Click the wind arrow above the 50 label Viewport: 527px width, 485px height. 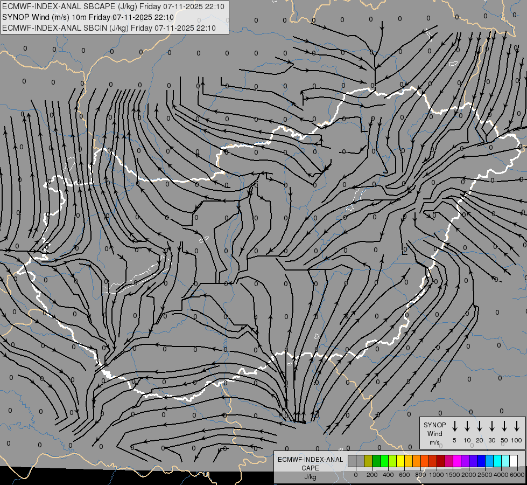tap(504, 426)
